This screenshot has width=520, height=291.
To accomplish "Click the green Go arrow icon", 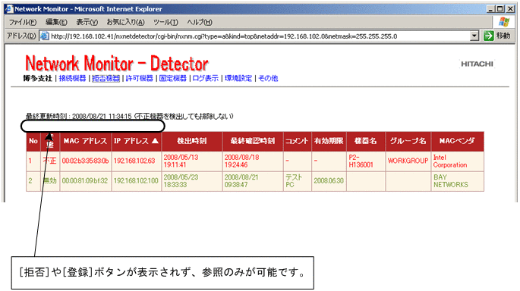I will pyautogui.click(x=488, y=36).
